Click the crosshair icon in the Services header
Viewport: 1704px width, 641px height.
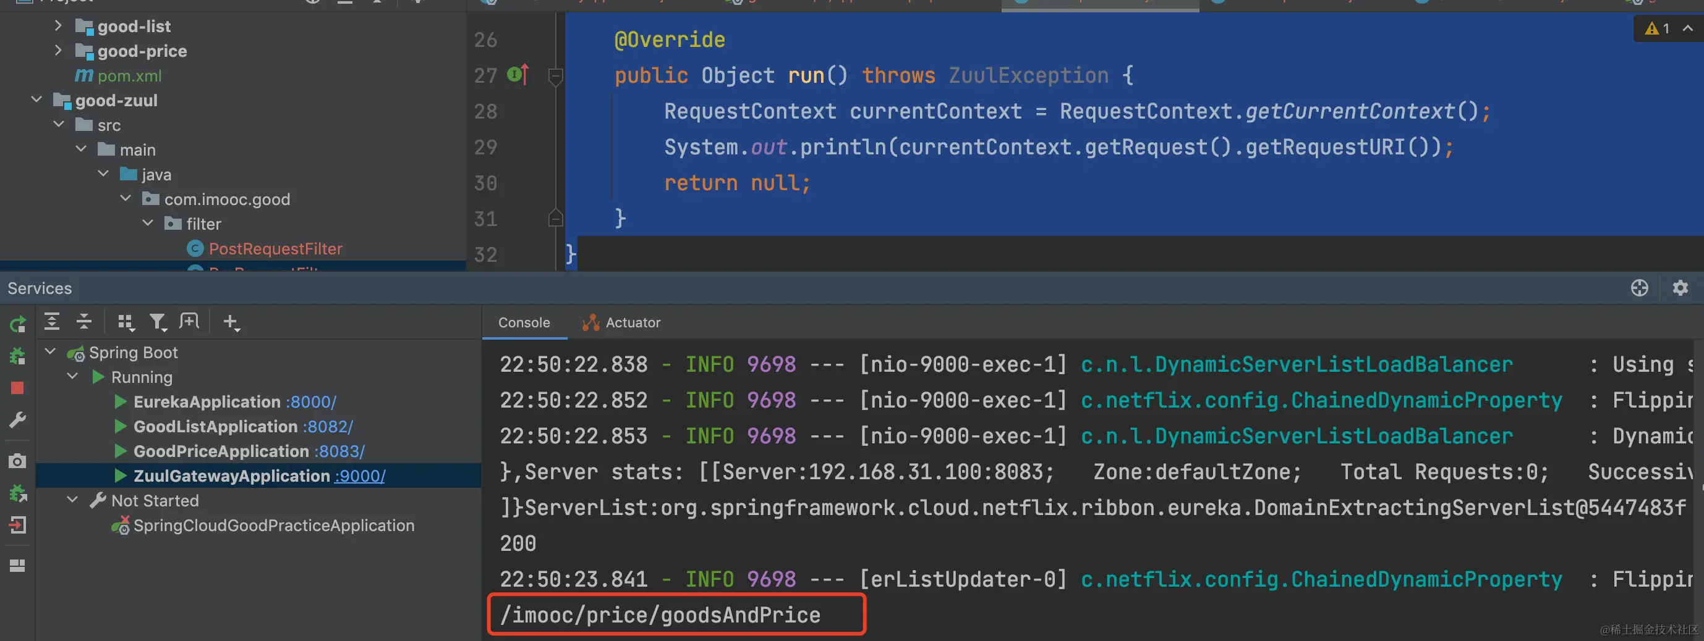[1639, 288]
